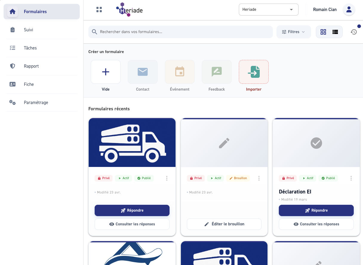This screenshot has width=363, height=265.
Task: Open Romain Cian user avatar menu
Action: pyautogui.click(x=349, y=10)
